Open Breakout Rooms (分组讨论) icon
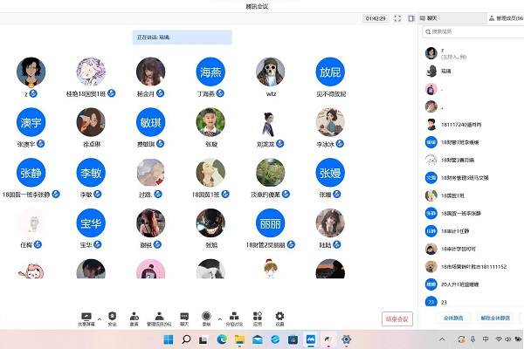 pyautogui.click(x=233, y=315)
